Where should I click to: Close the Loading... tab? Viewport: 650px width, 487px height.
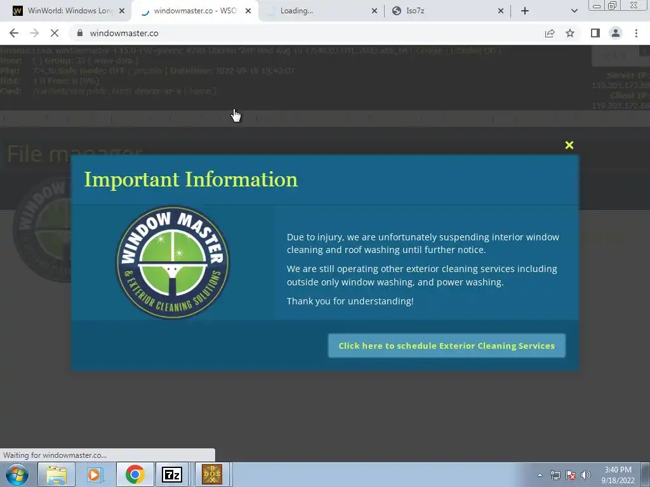click(x=375, y=11)
